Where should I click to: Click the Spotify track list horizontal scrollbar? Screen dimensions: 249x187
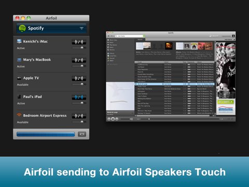(x=173, y=115)
